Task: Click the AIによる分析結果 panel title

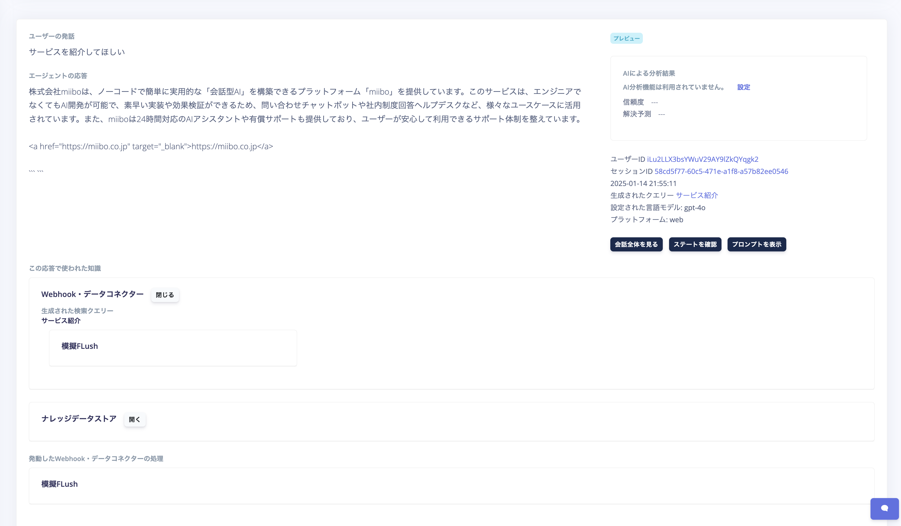Action: 649,73
